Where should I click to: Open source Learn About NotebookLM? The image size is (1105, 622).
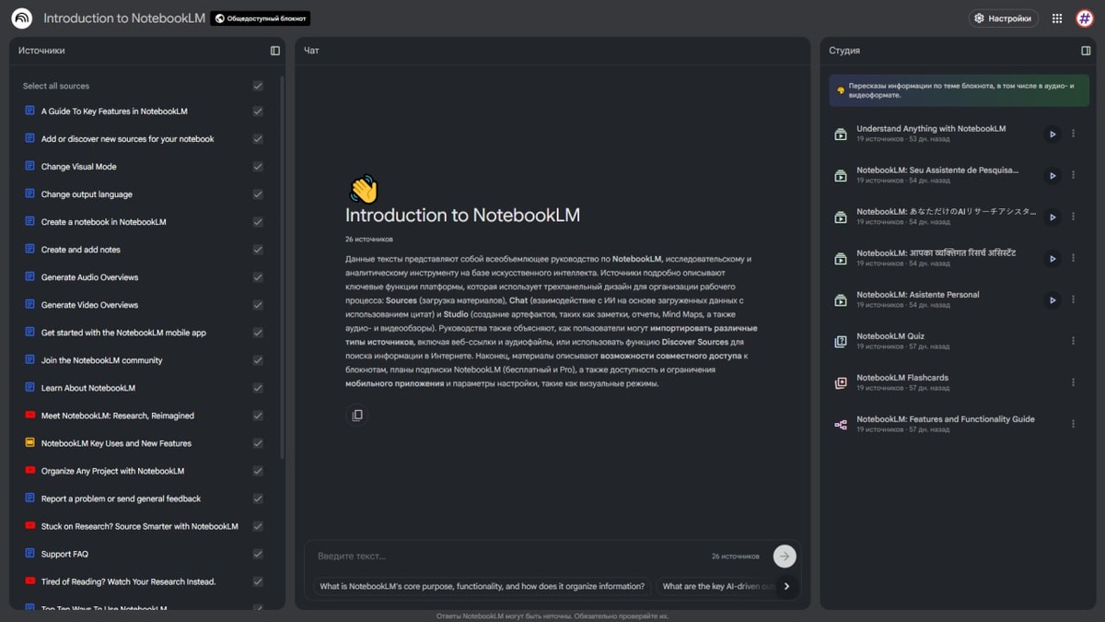(88, 388)
